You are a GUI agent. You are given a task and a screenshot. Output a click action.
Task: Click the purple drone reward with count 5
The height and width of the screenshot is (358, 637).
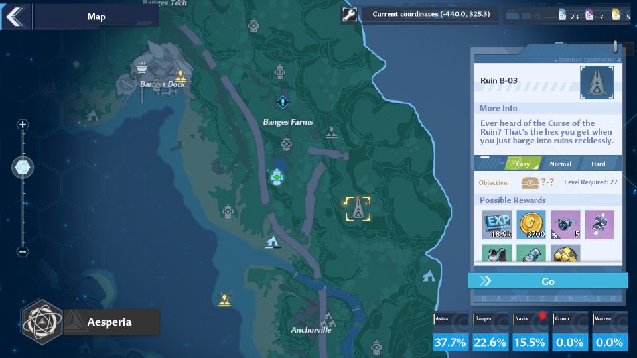(565, 225)
